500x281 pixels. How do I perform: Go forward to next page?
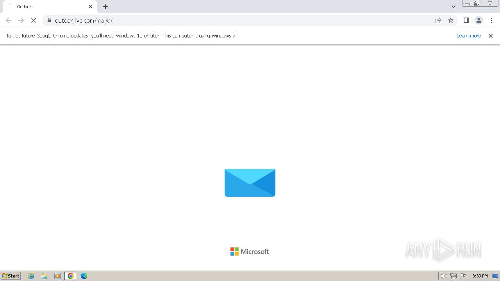click(21, 20)
